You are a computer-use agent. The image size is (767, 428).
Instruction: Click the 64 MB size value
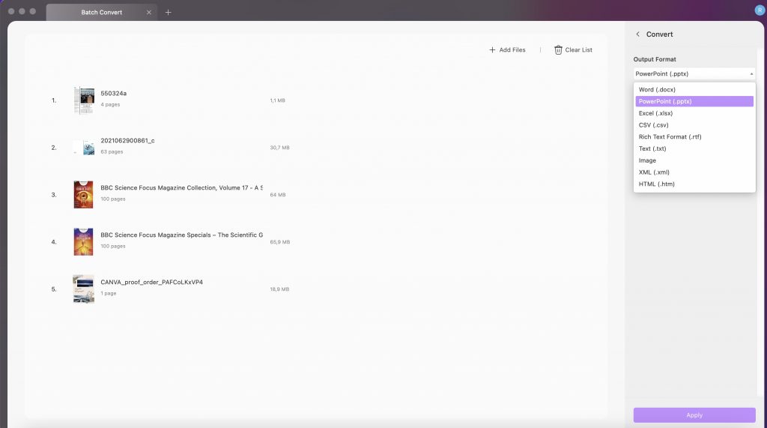278,195
